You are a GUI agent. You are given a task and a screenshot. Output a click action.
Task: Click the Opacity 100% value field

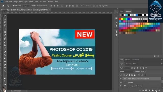[x=142, y=72]
